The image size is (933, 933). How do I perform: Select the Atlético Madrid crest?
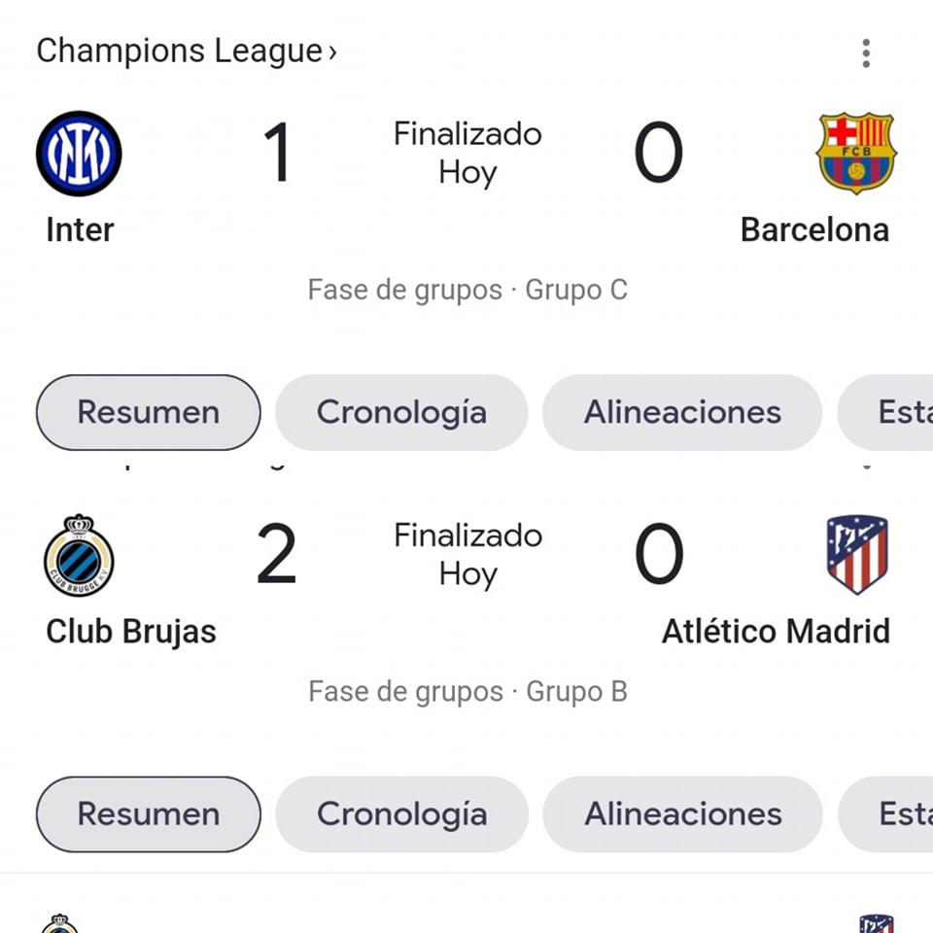[859, 554]
